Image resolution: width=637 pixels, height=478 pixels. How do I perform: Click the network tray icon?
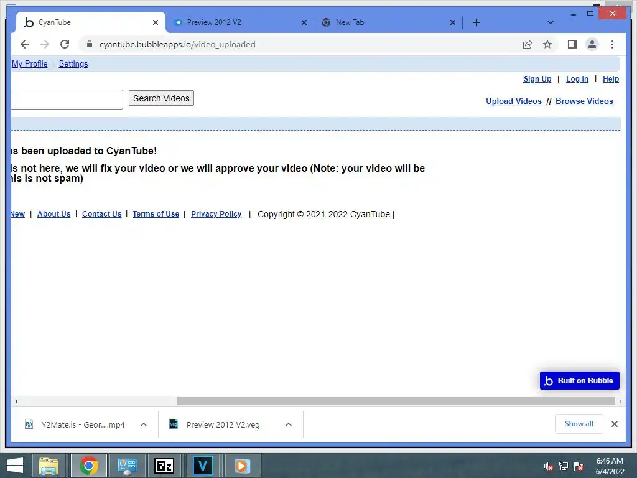pos(564,466)
